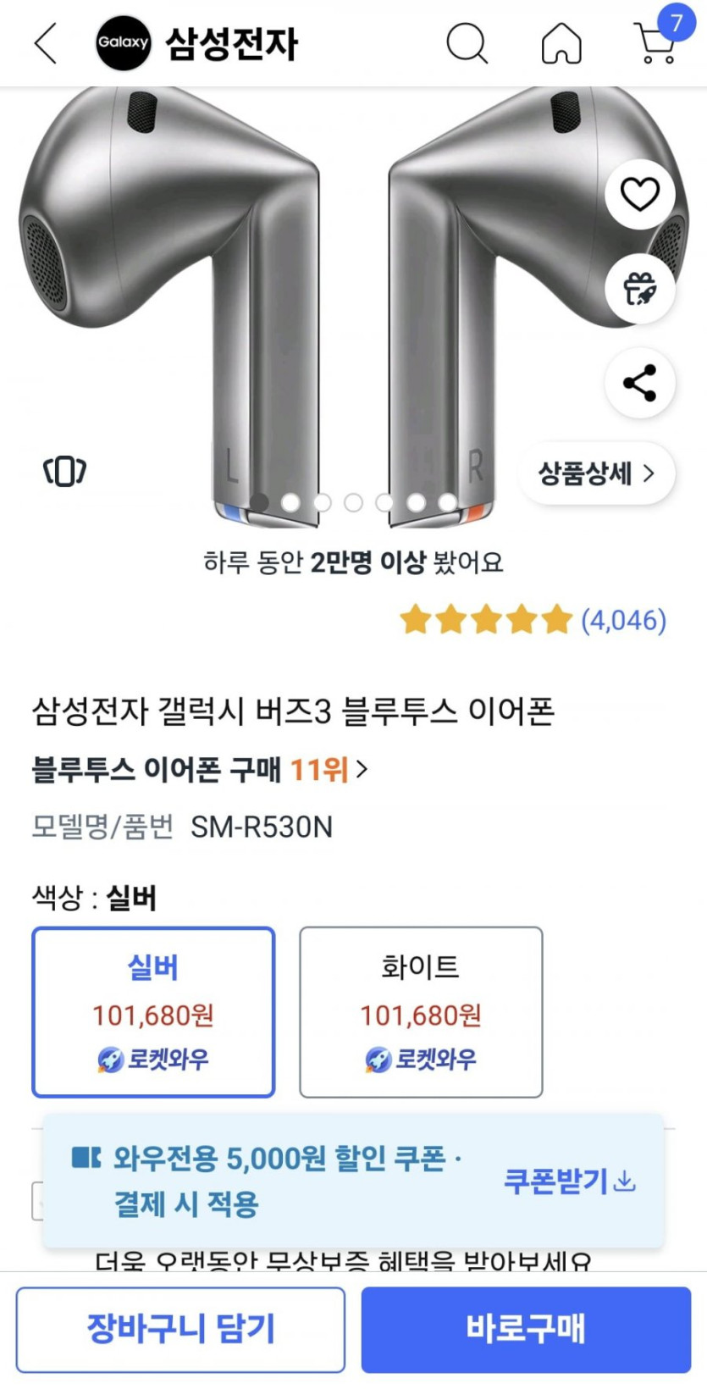Tap the search magnifier icon

(467, 43)
